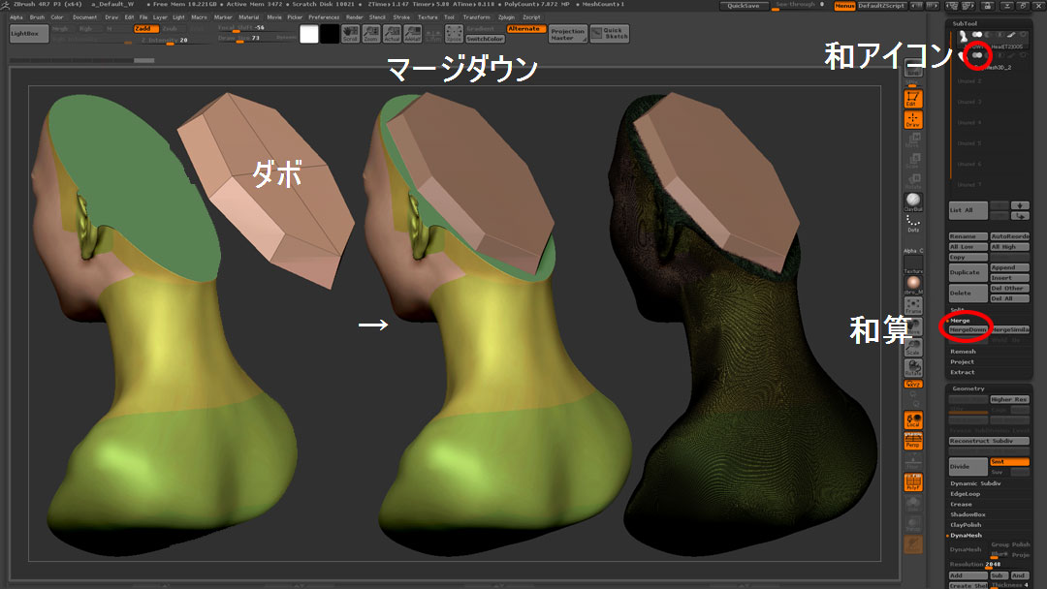Open the ClayBuildup brush picker
Image resolution: width=1047 pixels, height=589 pixels.
tap(913, 202)
